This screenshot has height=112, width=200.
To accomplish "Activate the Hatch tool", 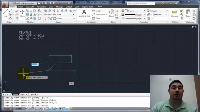I will [x=17, y=18].
